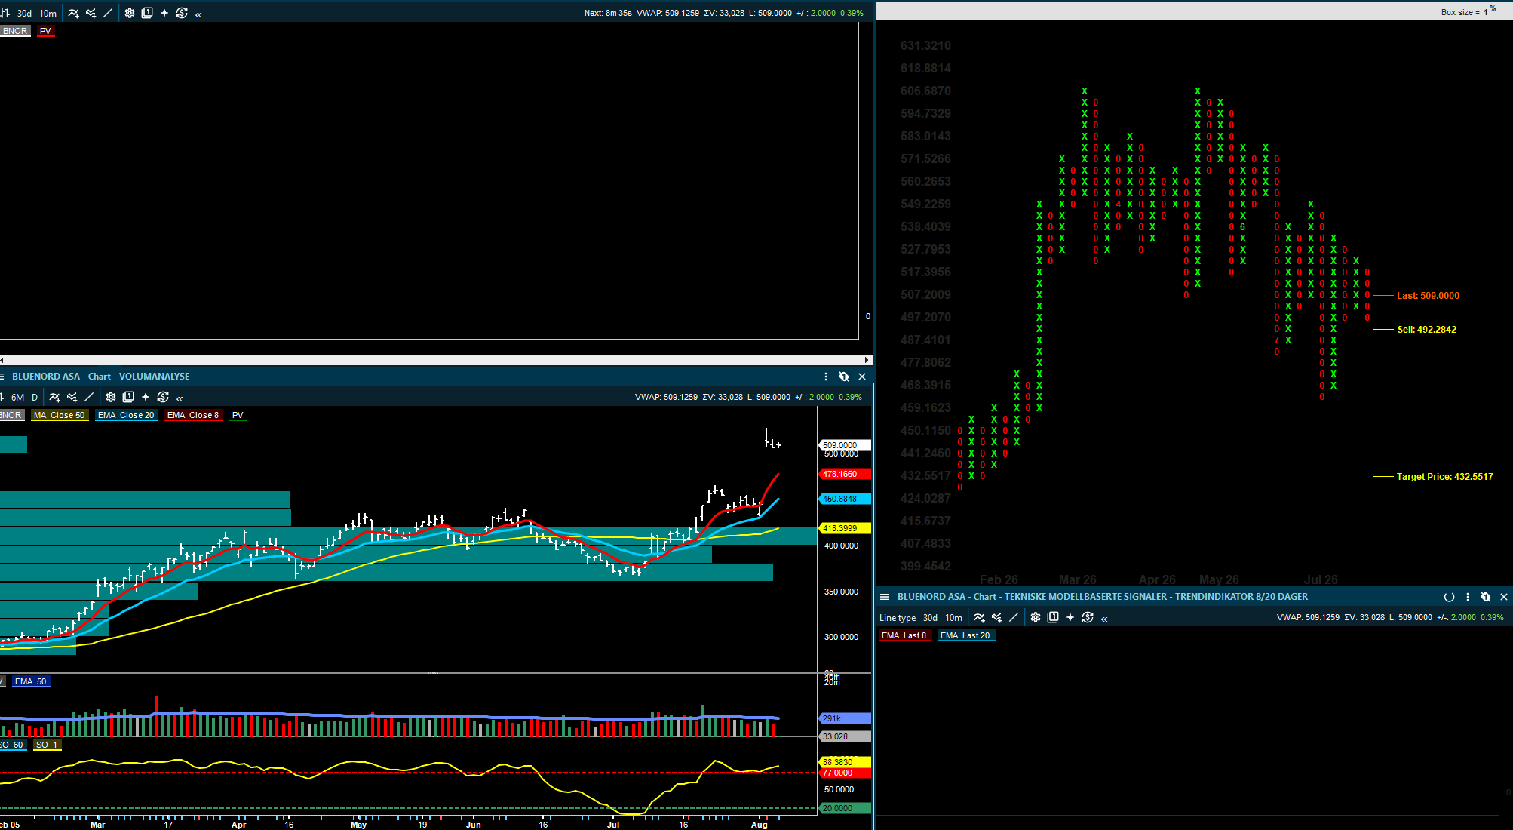Screen dimensions: 1513x830
Task: Click the top chart horizontal scrollbar
Action: click(x=436, y=360)
